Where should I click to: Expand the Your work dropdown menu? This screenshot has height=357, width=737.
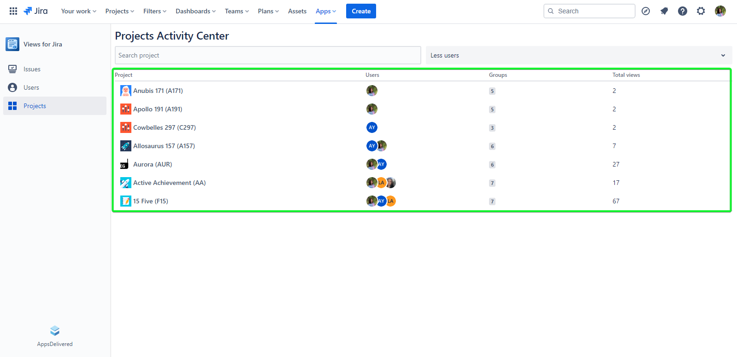[x=78, y=11]
